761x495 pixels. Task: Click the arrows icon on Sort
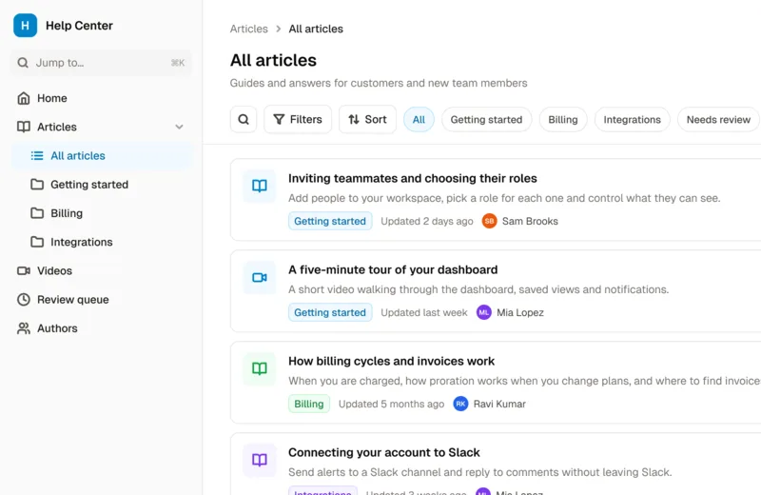coord(354,119)
